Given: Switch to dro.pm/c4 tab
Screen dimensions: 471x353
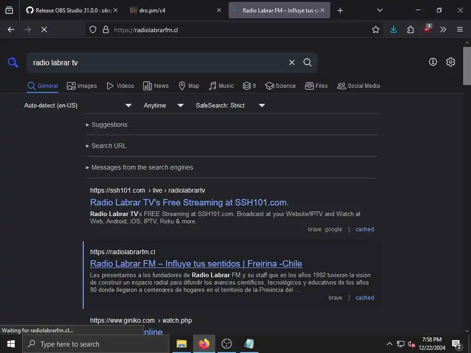Looking at the screenshot, I should pos(175,10).
